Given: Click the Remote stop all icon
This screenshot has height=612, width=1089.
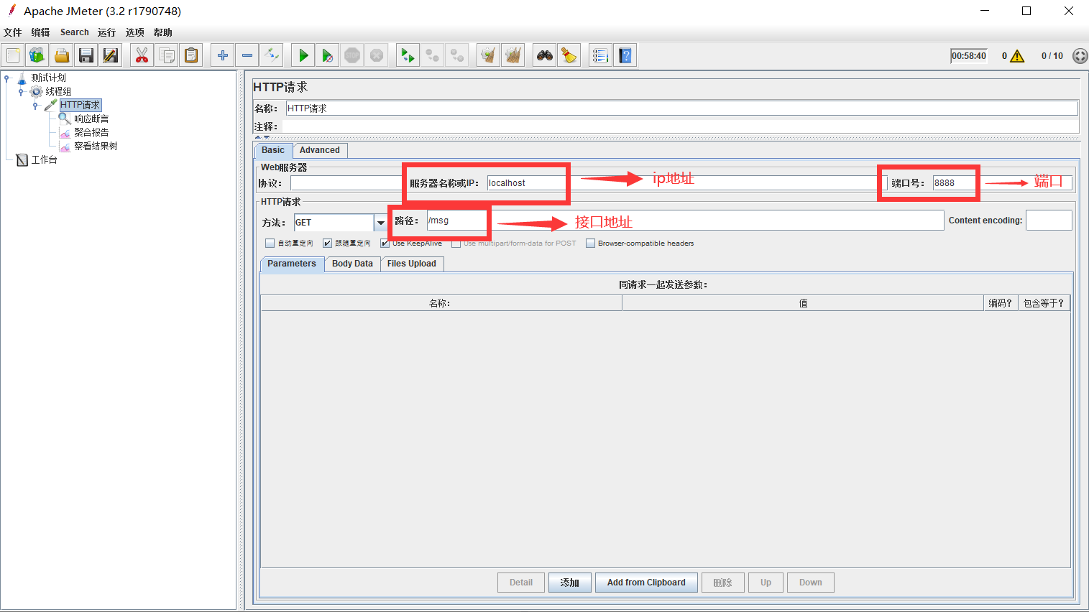Looking at the screenshot, I should (x=433, y=55).
